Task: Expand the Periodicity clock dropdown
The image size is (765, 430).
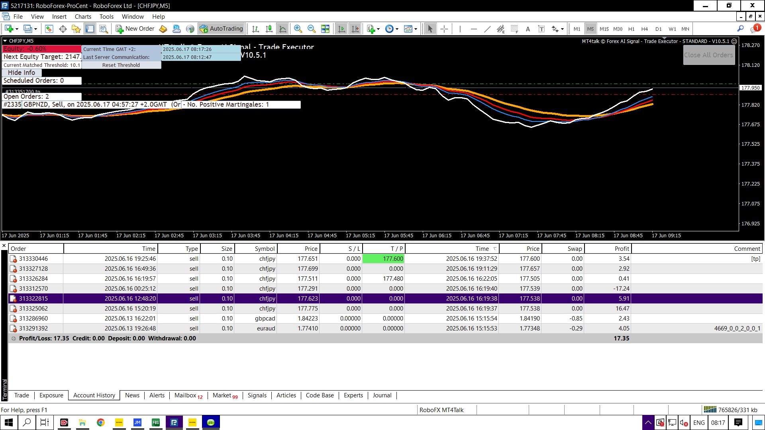Action: click(397, 29)
